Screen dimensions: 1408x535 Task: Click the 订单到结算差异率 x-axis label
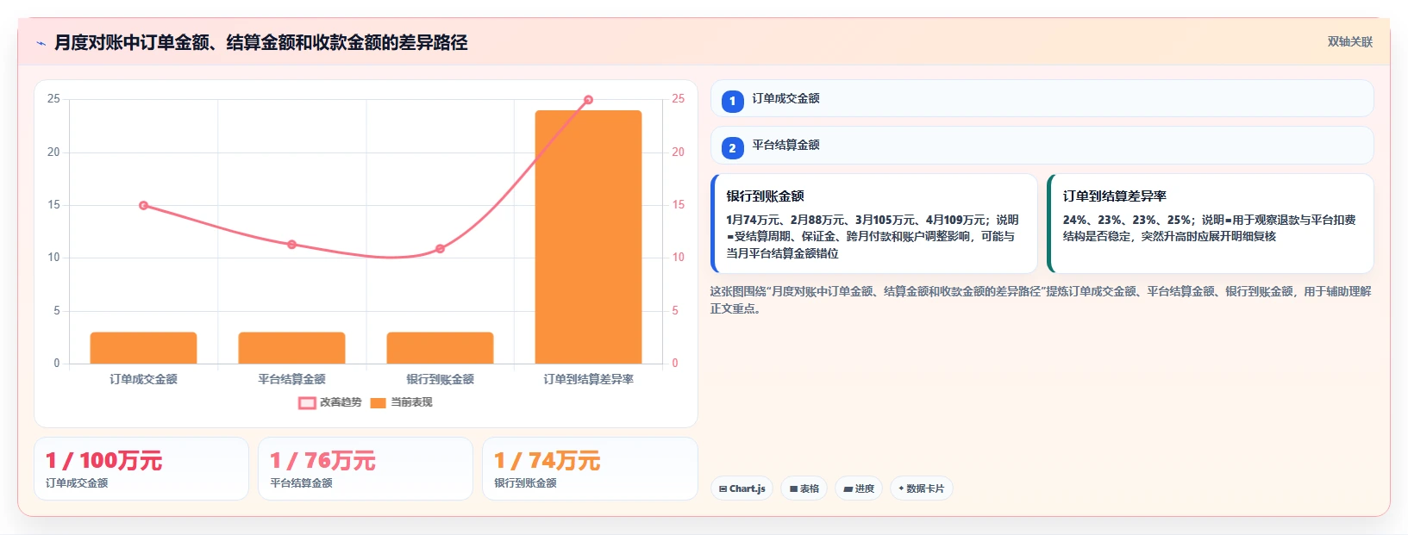click(x=588, y=379)
